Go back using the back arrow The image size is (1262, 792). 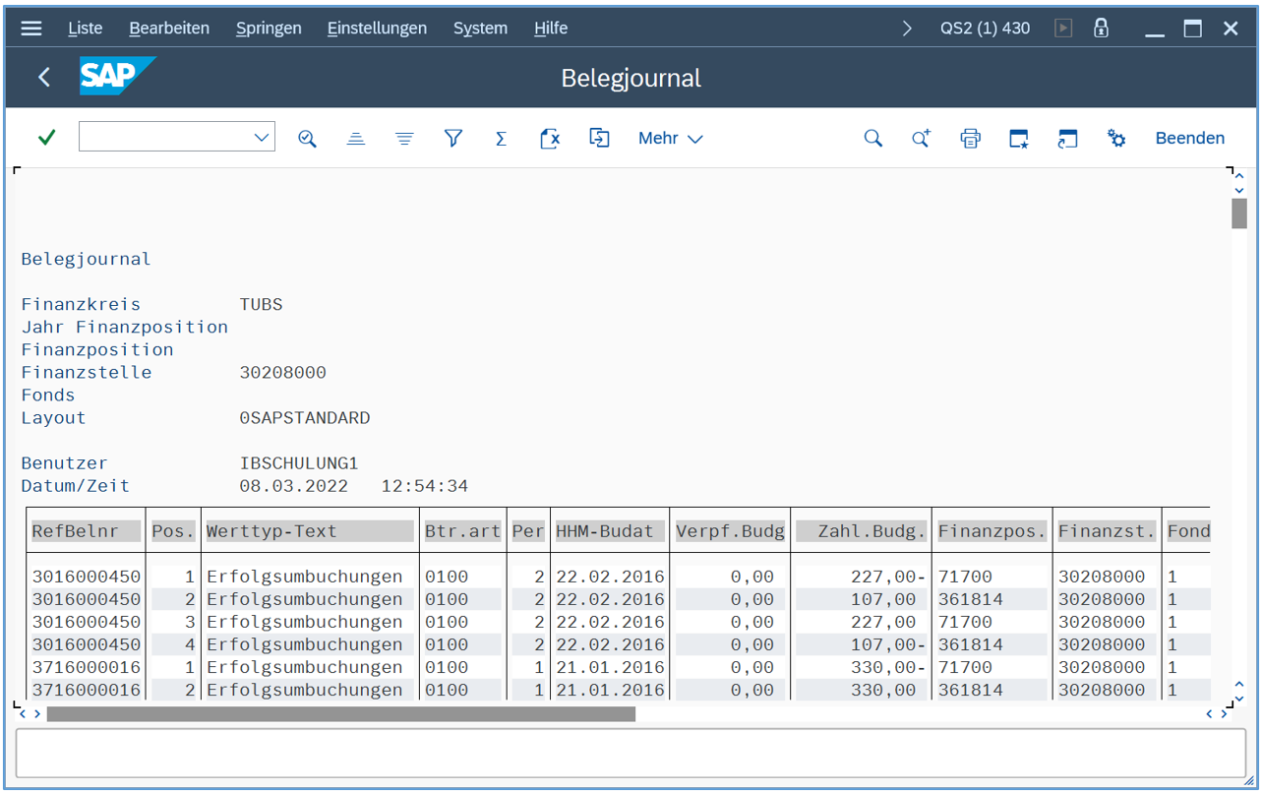click(x=44, y=78)
